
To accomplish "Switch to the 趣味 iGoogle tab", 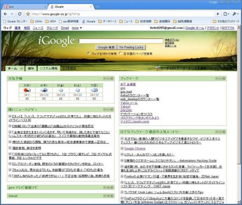I will click(x=31, y=68).
